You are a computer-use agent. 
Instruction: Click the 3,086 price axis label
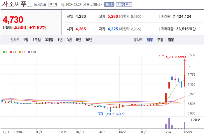click(x=191, y=113)
